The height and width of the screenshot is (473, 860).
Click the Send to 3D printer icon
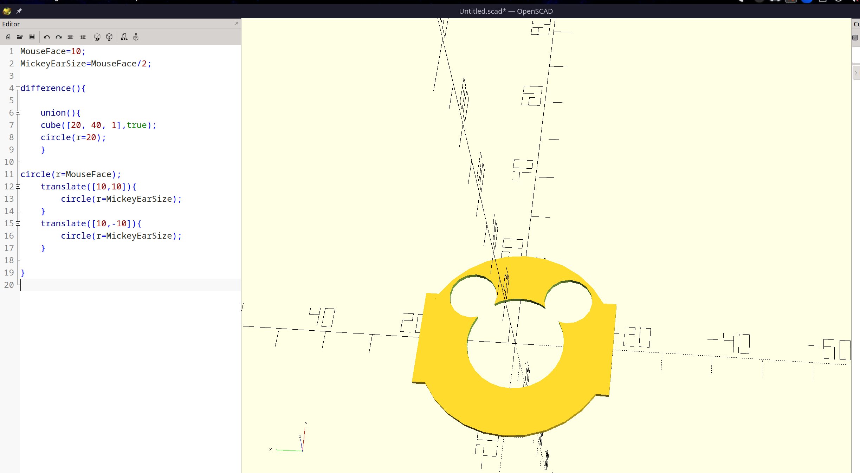(136, 37)
